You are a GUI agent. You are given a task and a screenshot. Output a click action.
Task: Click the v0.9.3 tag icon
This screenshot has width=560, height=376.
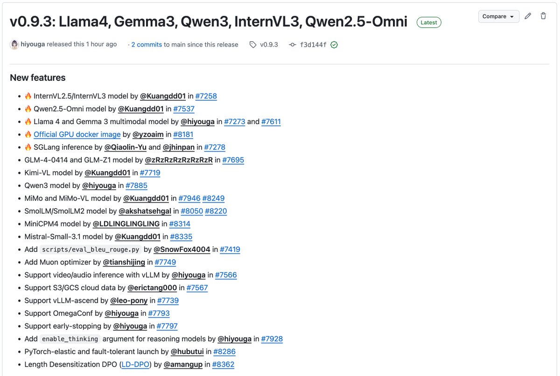[253, 45]
